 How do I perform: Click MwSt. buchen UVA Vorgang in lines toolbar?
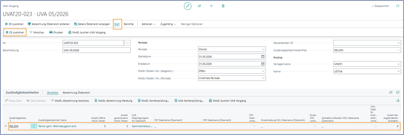point(227,101)
